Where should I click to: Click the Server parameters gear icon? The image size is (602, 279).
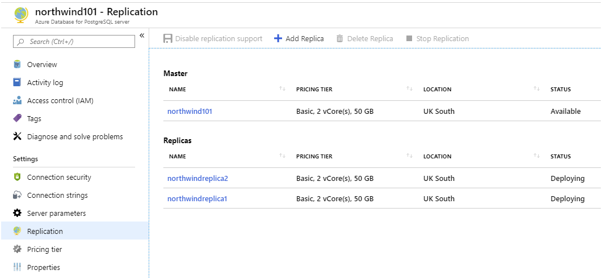pos(17,213)
